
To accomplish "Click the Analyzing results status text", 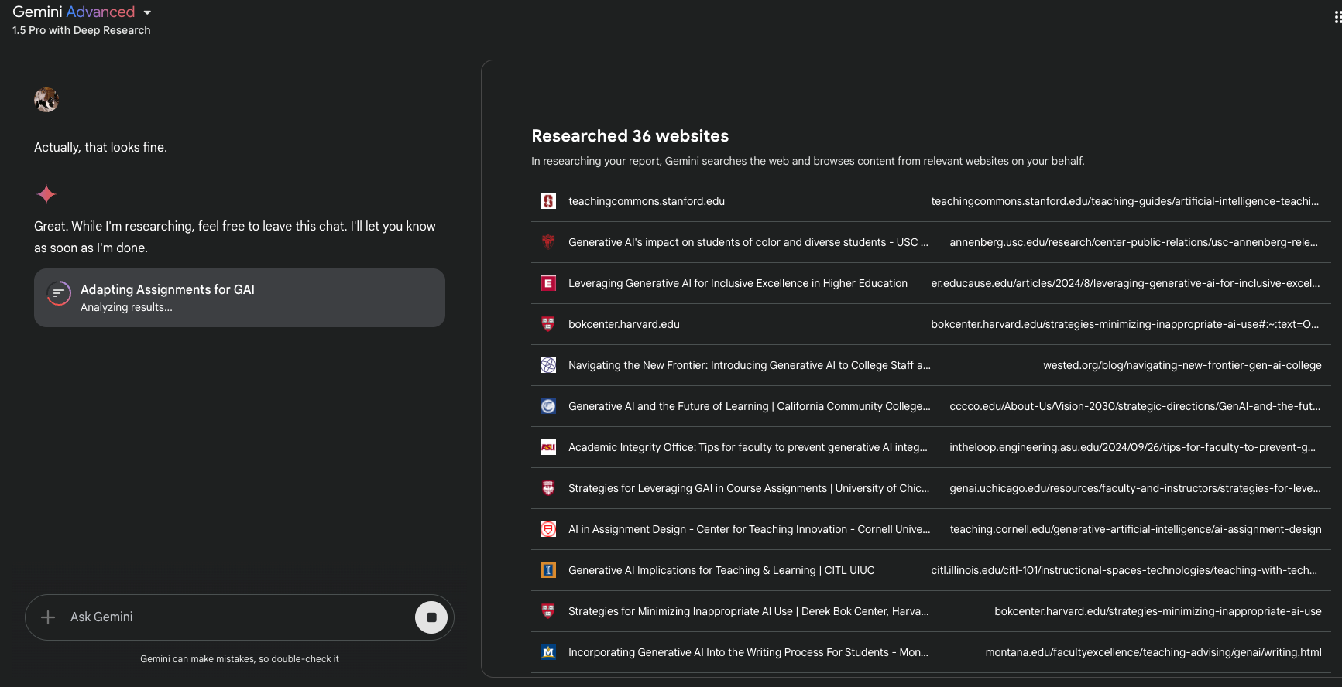I will [126, 307].
